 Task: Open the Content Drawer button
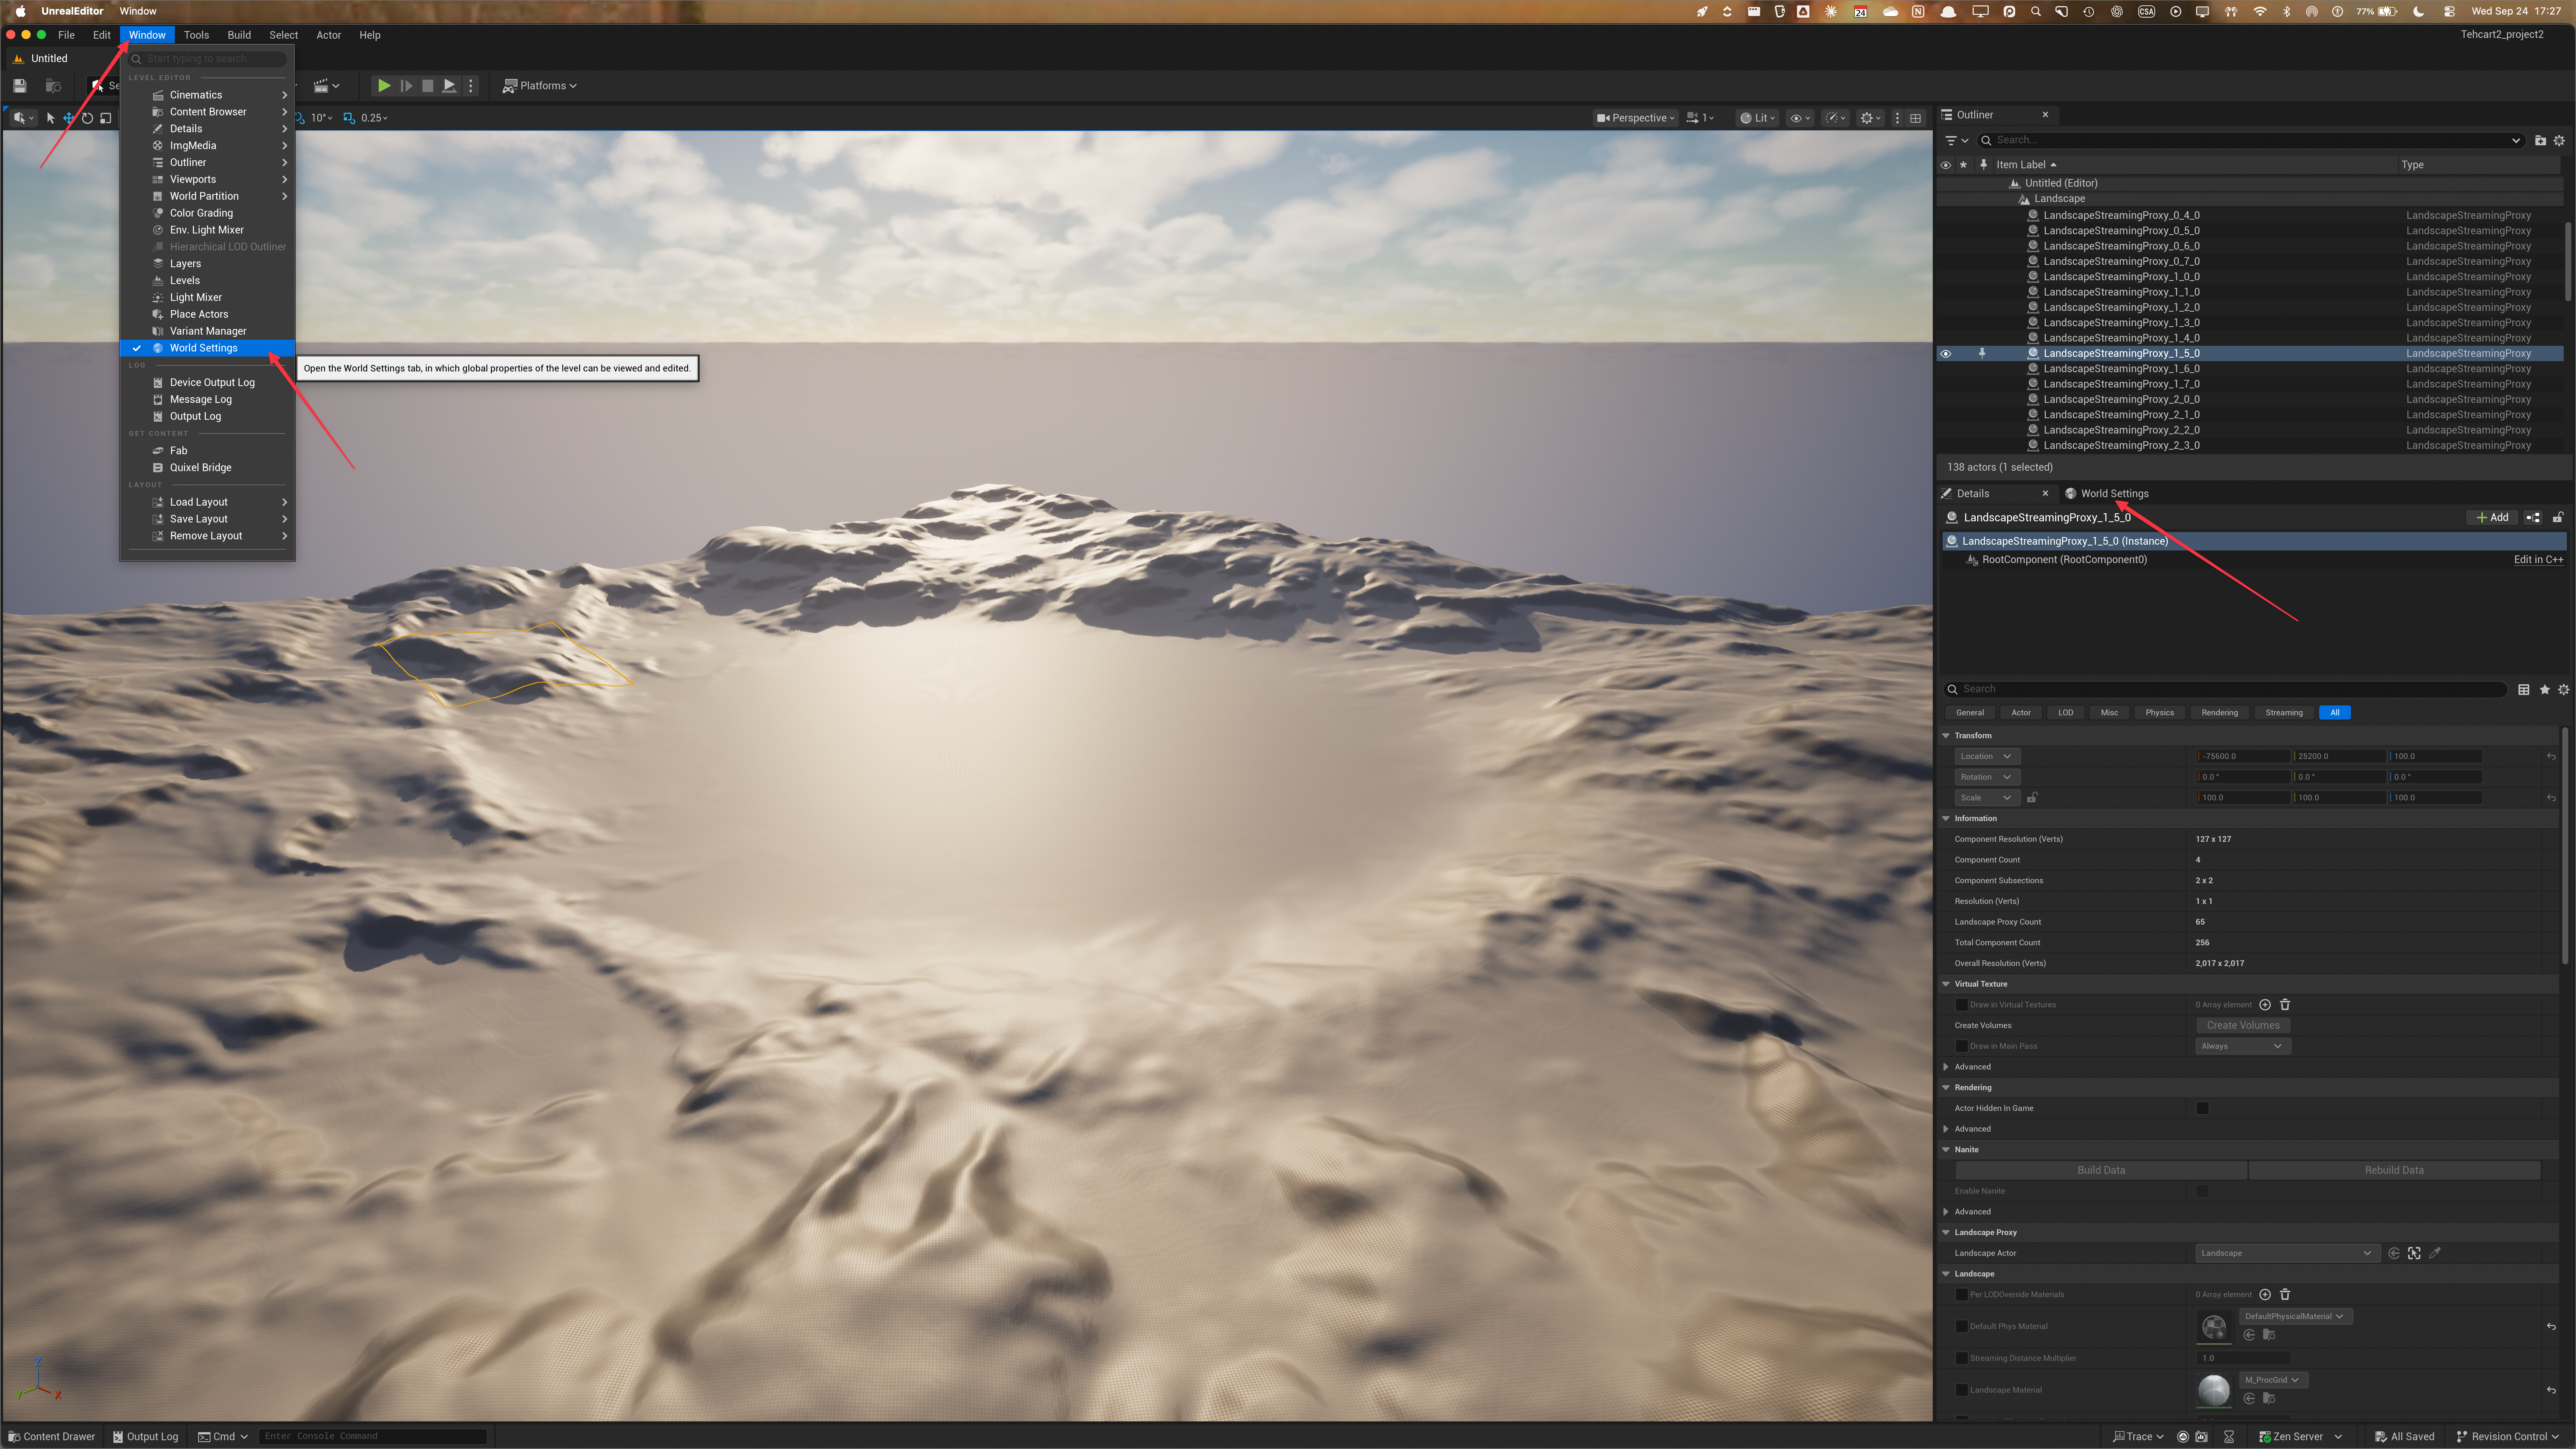pyautogui.click(x=52, y=1437)
